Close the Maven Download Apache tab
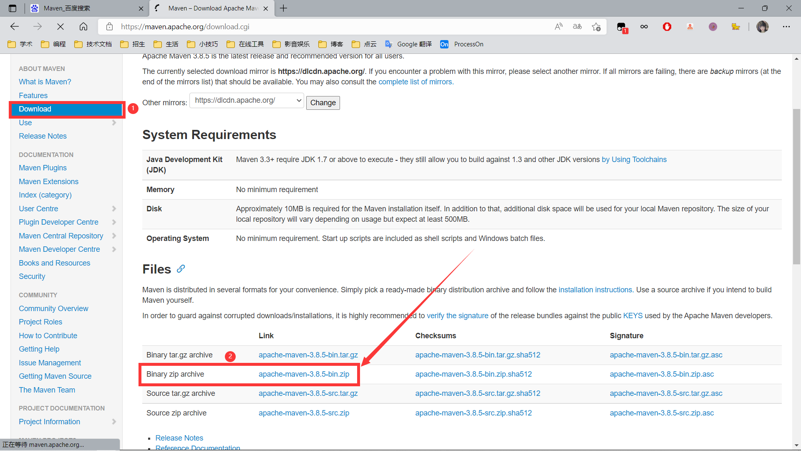 tap(266, 8)
